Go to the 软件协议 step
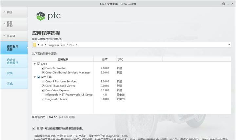Screen dimensions: 236x140 tap(14, 24)
